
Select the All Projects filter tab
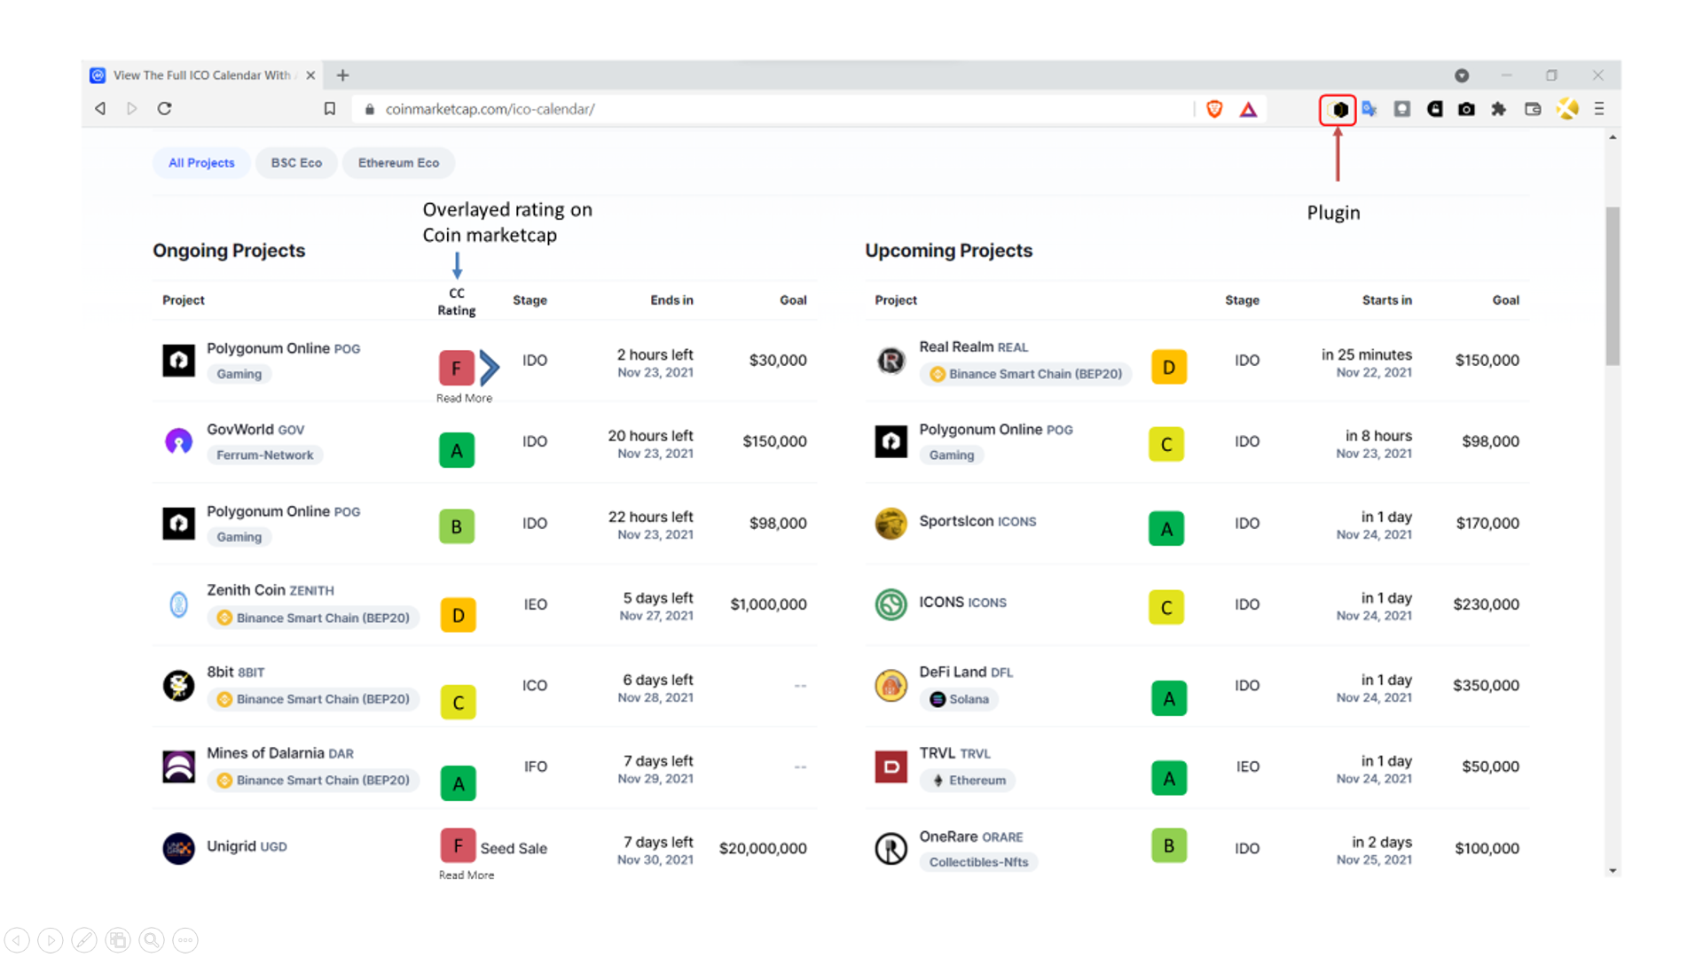pos(201,162)
